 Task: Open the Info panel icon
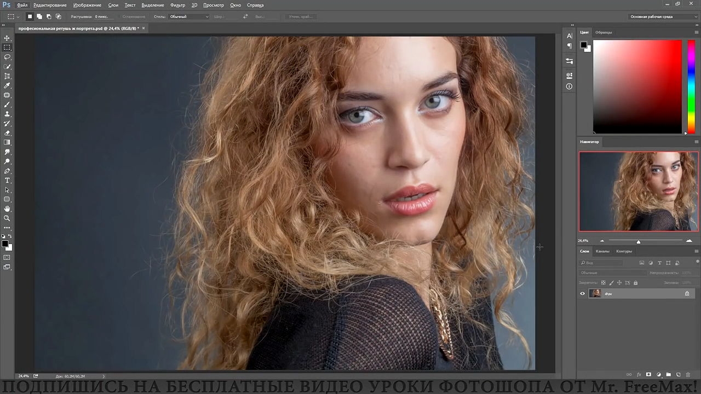(570, 86)
